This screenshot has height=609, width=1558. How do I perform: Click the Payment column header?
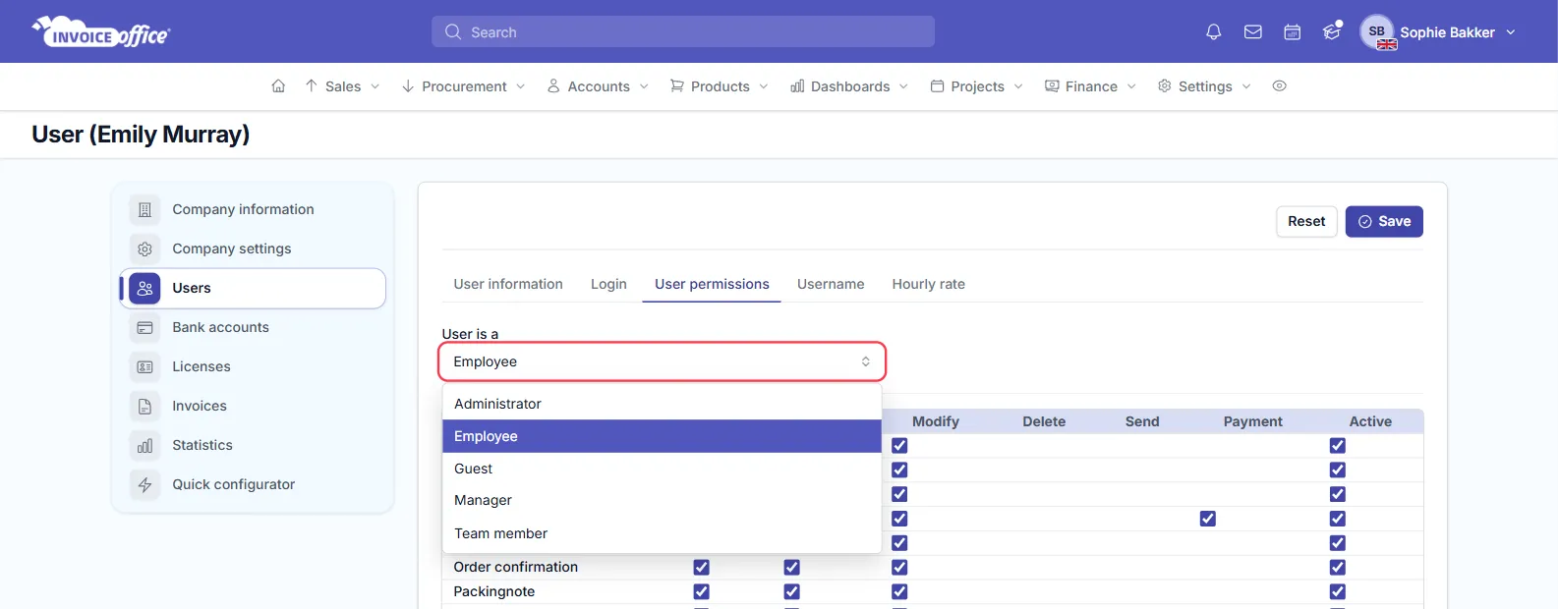1252,421
